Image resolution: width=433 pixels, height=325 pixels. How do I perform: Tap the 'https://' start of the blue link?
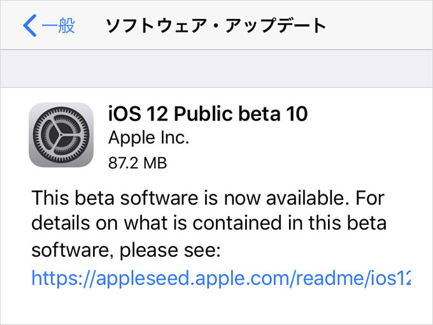click(63, 278)
